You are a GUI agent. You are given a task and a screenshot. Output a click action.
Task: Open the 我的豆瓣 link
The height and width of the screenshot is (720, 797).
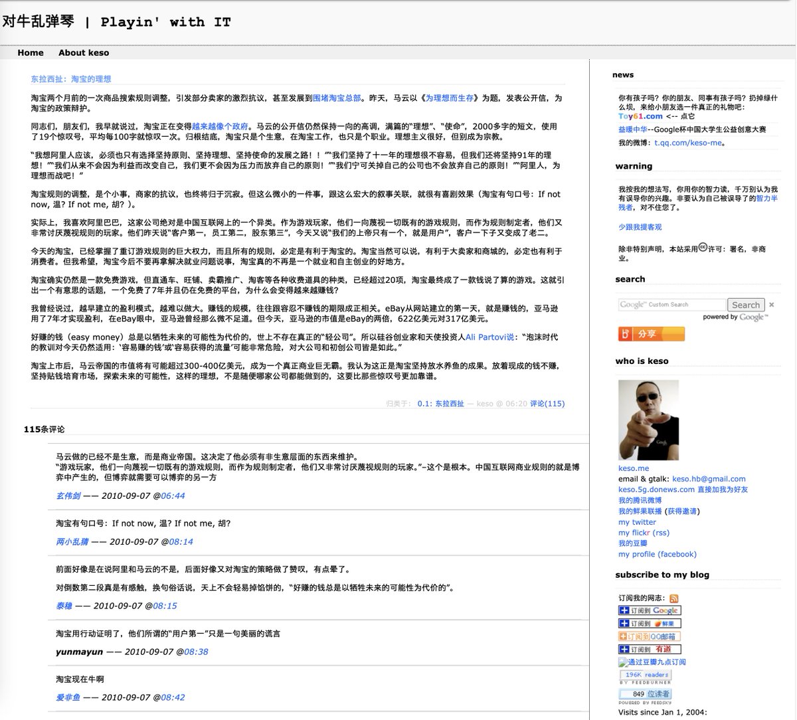(632, 543)
